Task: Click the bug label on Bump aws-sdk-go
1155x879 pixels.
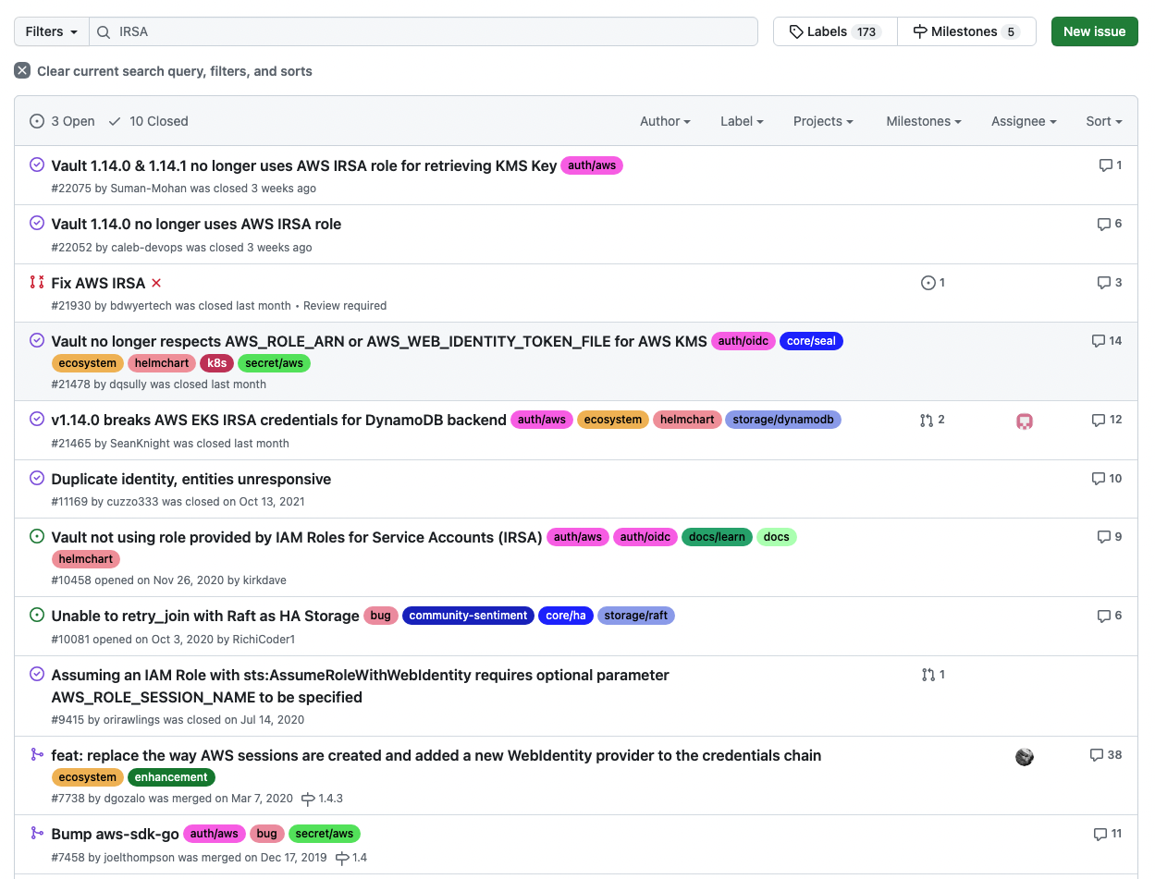Action: 267,834
